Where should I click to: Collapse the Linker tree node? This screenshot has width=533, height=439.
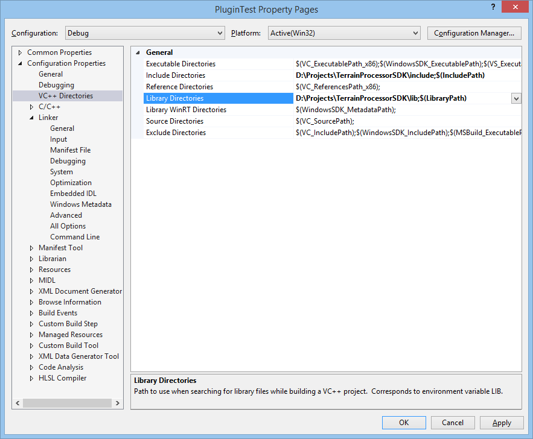pyautogui.click(x=32, y=118)
